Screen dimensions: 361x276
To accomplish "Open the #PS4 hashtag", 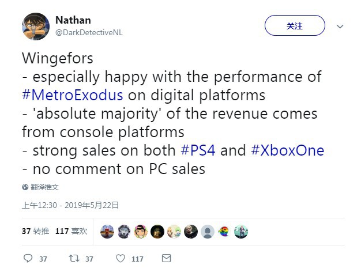I will [x=199, y=150].
